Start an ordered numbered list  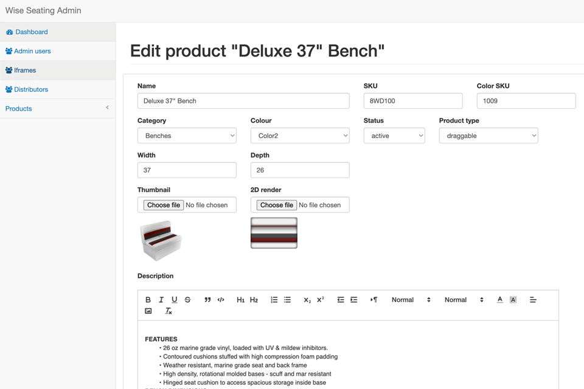point(274,300)
